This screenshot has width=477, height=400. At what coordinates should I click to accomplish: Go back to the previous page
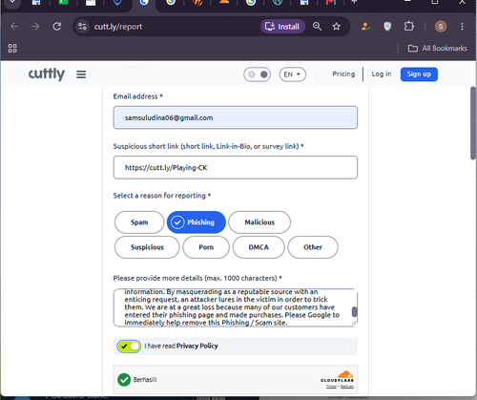click(x=14, y=27)
